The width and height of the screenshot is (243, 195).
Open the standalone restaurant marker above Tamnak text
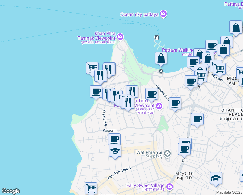click(132, 92)
